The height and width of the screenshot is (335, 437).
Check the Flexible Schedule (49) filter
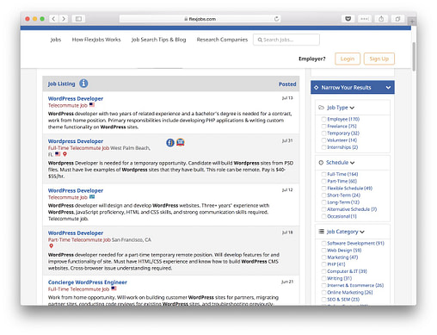tap(323, 189)
